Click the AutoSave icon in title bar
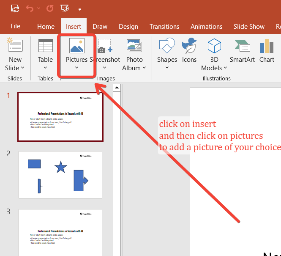281x256 pixels. click(x=15, y=8)
